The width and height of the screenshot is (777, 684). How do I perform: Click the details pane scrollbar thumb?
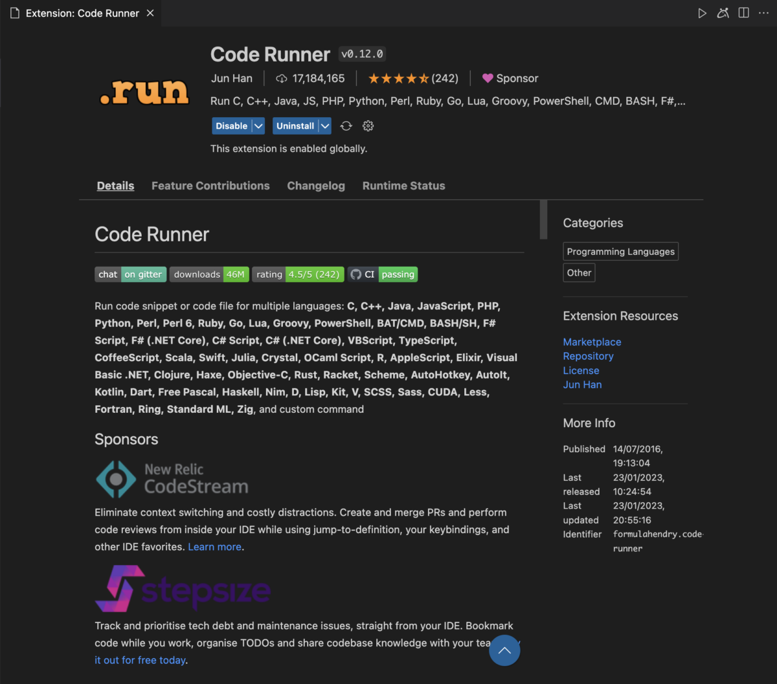[x=543, y=219]
